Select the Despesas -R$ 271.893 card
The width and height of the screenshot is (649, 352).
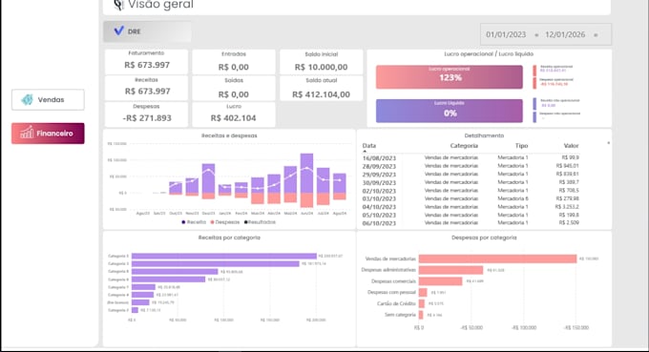pos(147,114)
